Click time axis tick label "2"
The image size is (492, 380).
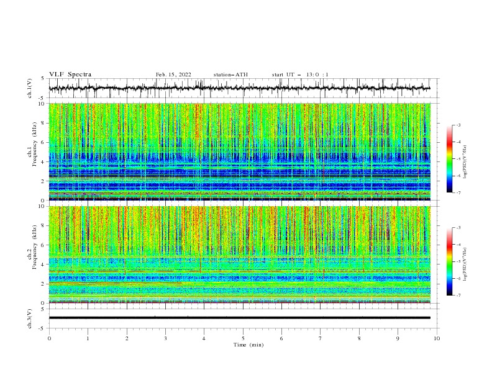(127, 338)
